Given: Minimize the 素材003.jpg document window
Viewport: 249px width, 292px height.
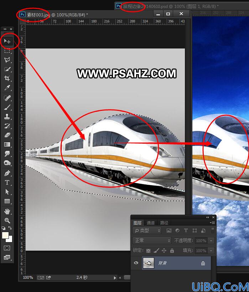Looking at the screenshot, I should (158, 14).
